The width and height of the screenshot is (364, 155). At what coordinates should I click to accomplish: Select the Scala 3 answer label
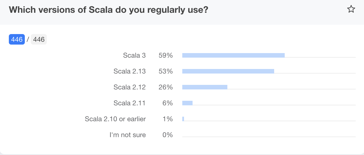tap(134, 55)
